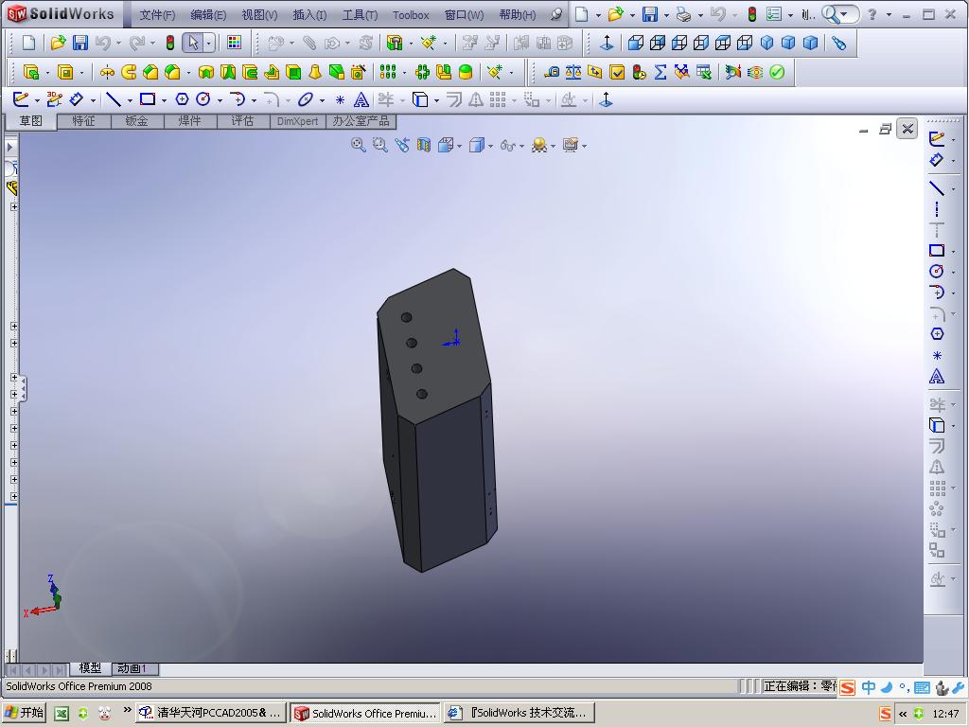Click the Shell feature icon
Viewport: 969px width, 727px height.
(293, 72)
